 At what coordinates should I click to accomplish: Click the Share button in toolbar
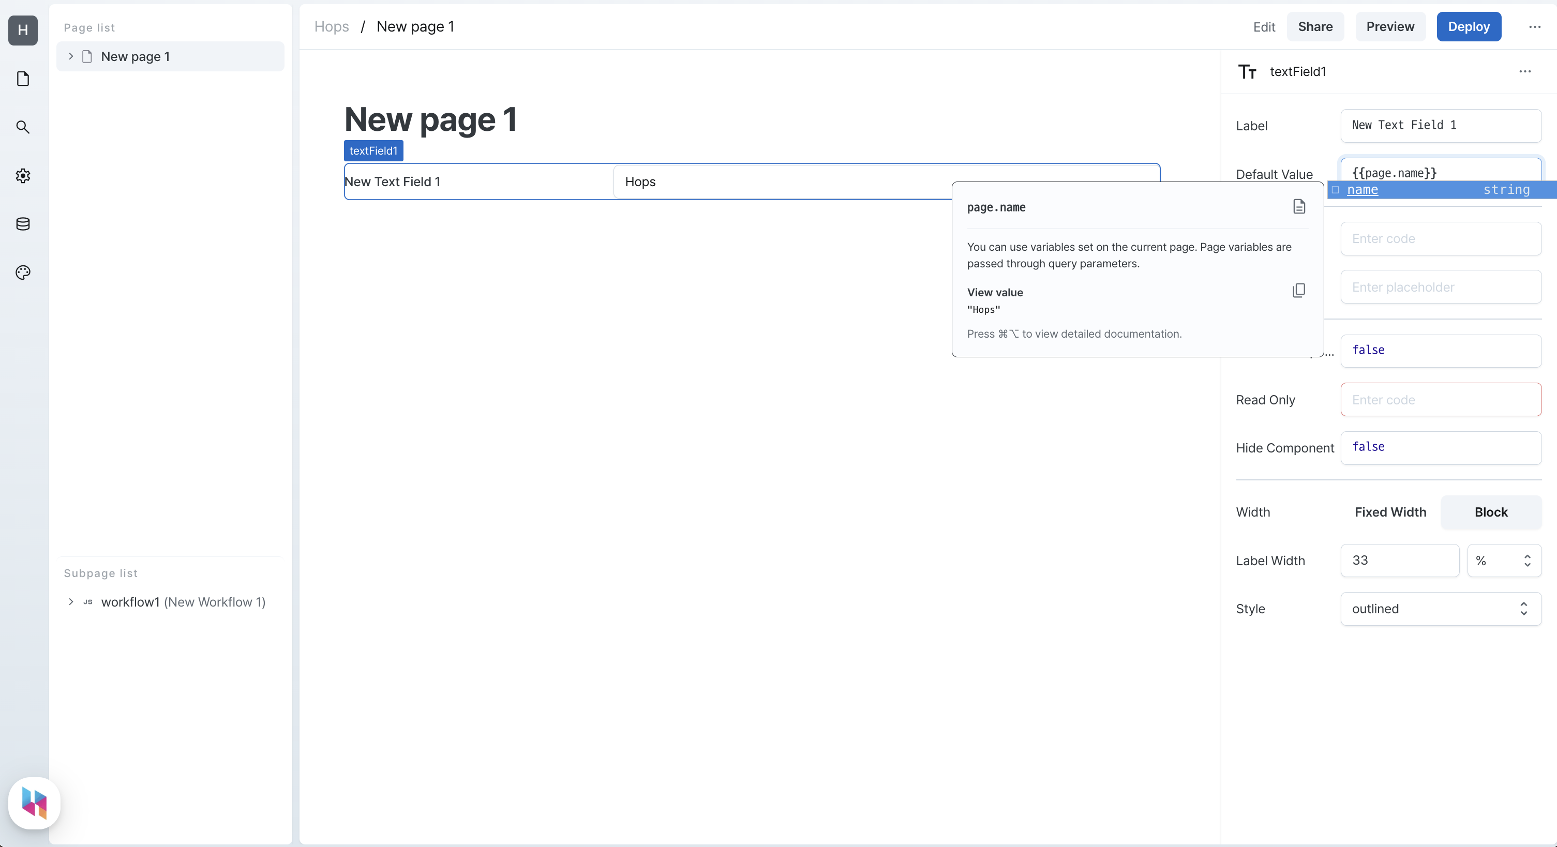point(1315,26)
